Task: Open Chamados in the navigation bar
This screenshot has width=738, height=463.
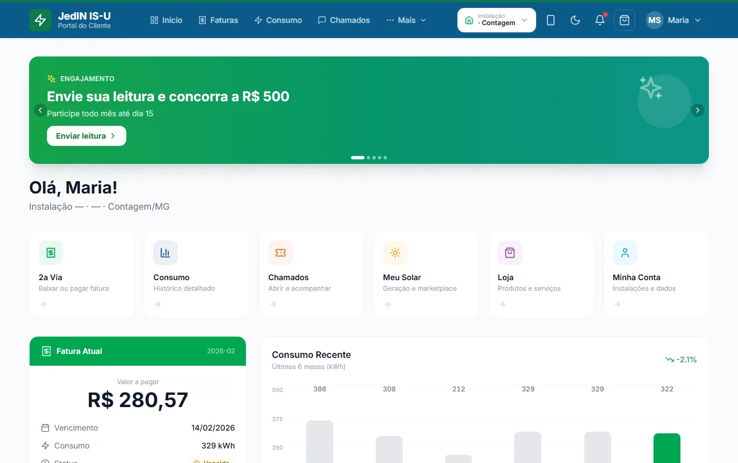Action: pyautogui.click(x=344, y=20)
